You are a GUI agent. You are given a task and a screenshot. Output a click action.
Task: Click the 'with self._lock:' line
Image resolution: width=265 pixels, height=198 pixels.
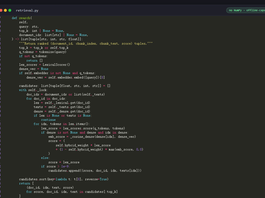[x=33, y=90]
